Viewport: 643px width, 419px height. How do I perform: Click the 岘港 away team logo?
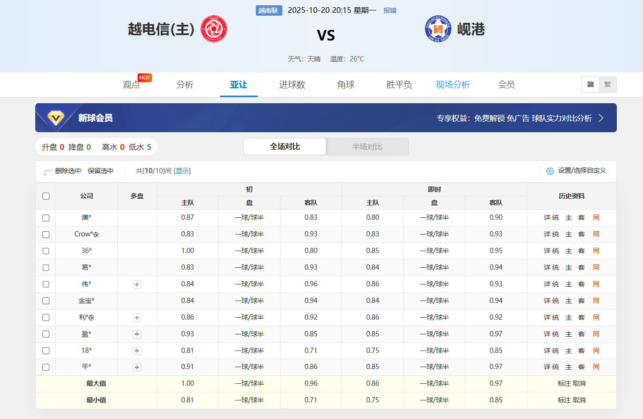(x=438, y=29)
